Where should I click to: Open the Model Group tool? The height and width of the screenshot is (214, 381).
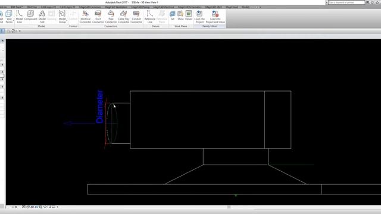(62, 17)
